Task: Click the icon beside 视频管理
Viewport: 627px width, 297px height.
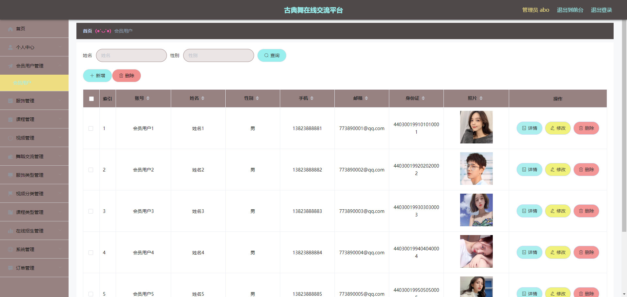Action: pos(10,138)
